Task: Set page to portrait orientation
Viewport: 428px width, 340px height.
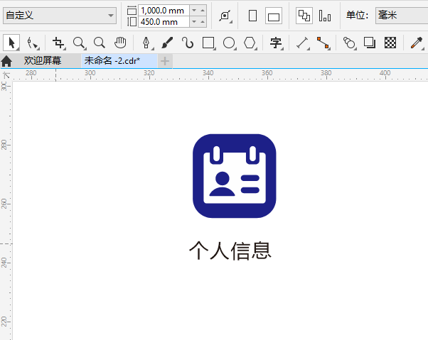Action: (253, 16)
